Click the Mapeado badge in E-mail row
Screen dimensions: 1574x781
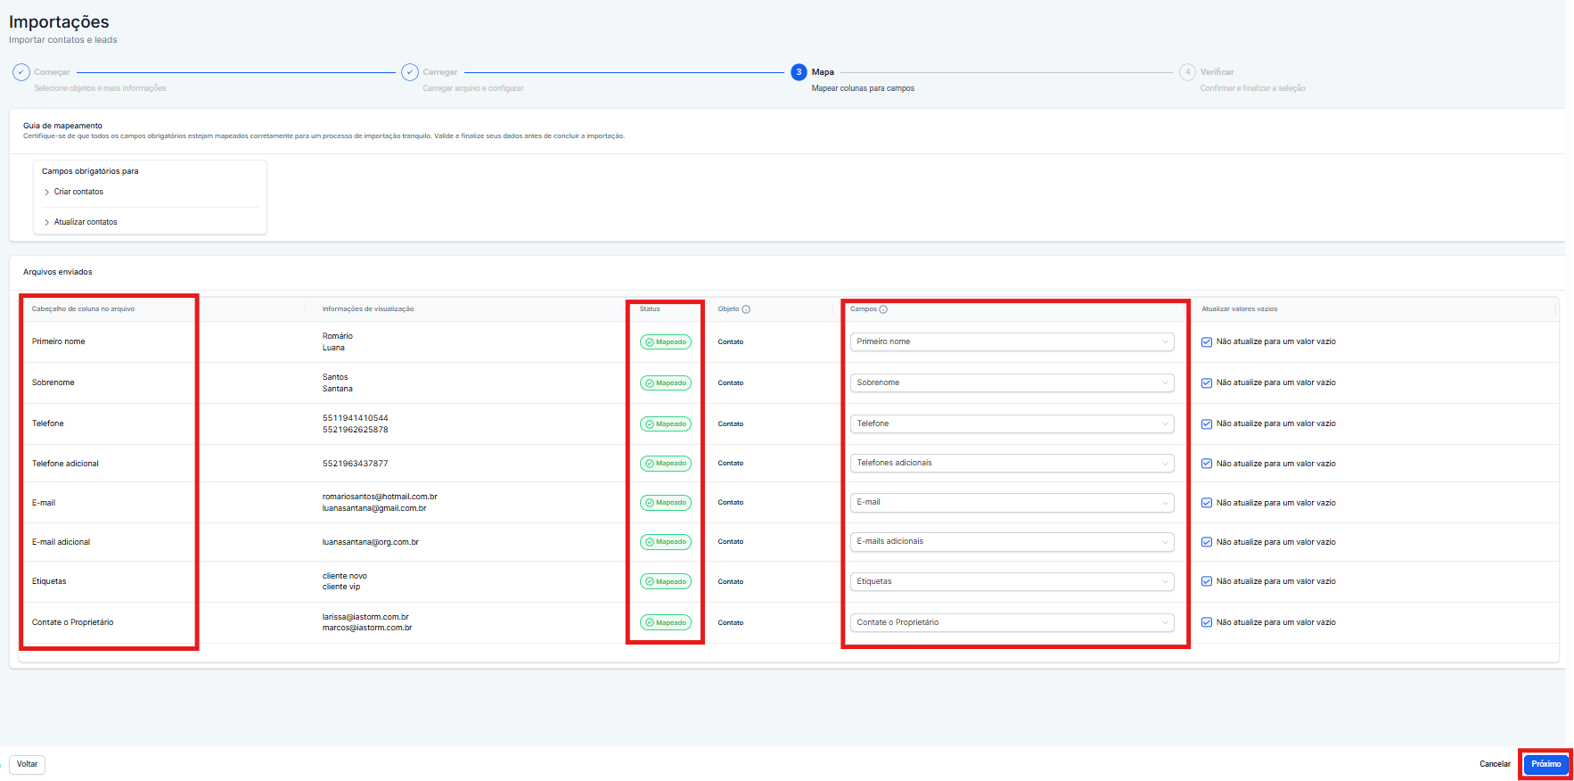(x=666, y=503)
